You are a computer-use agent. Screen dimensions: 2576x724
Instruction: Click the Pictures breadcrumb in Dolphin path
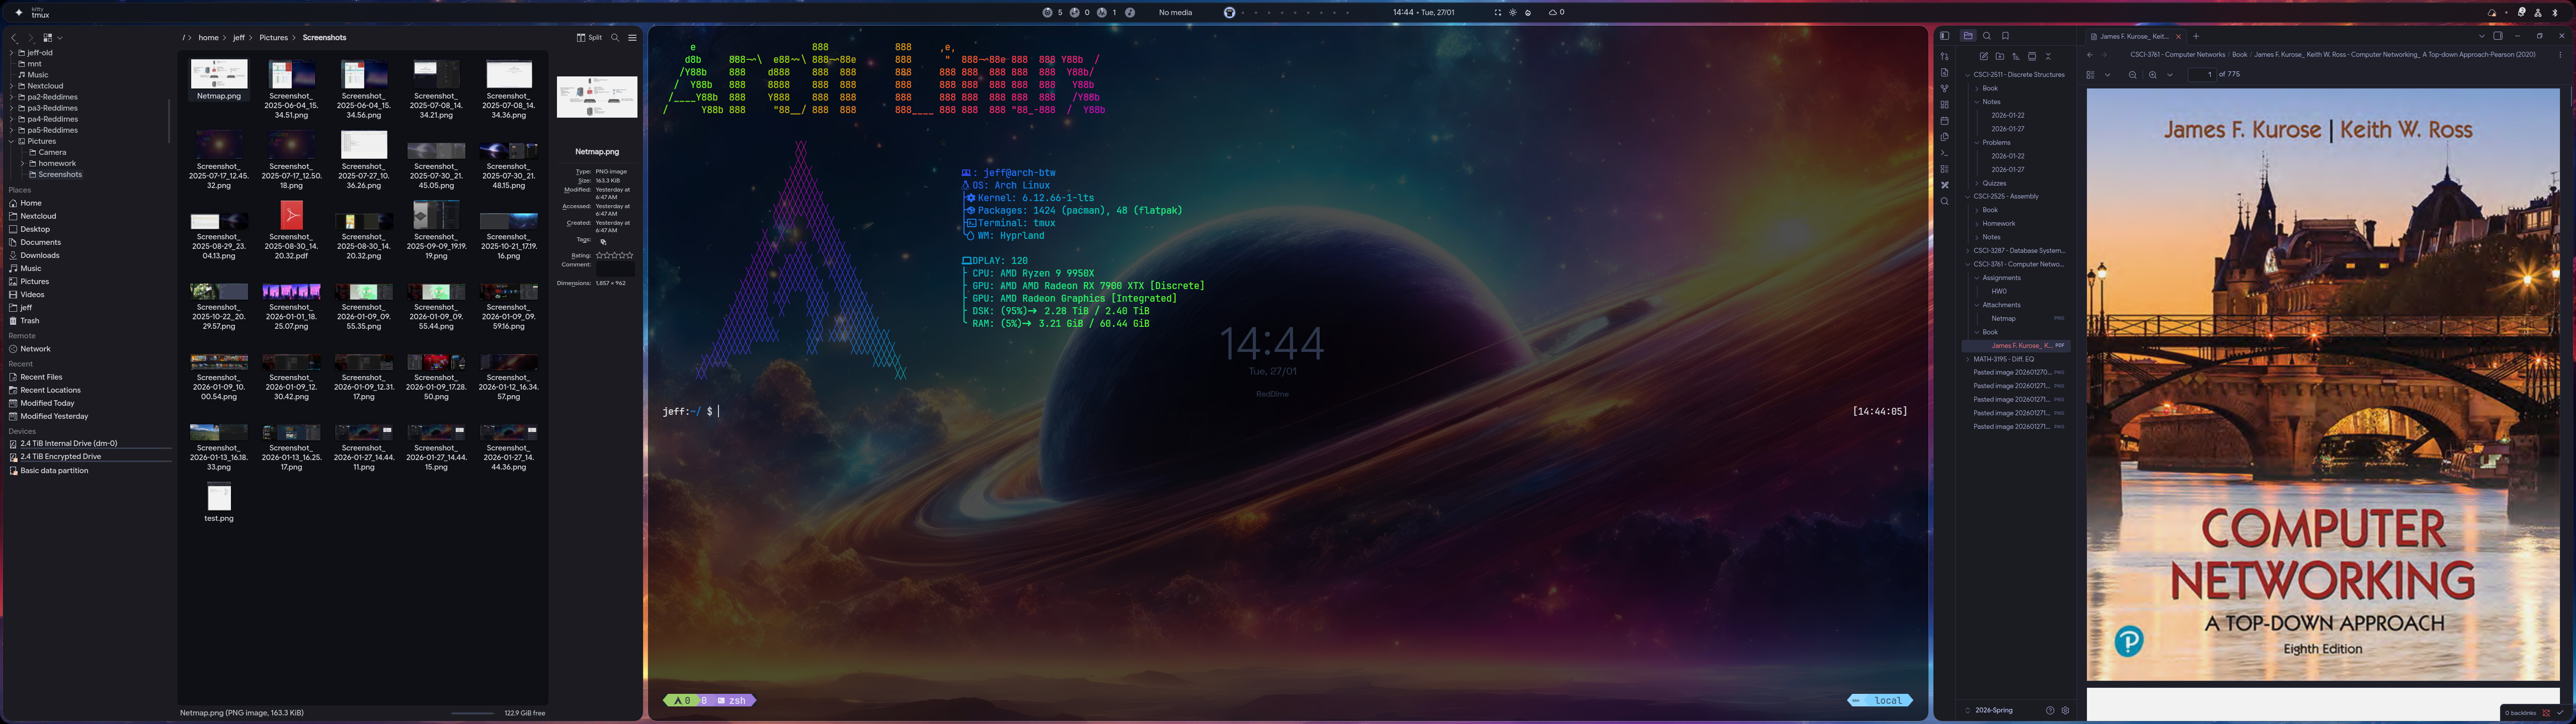point(273,38)
